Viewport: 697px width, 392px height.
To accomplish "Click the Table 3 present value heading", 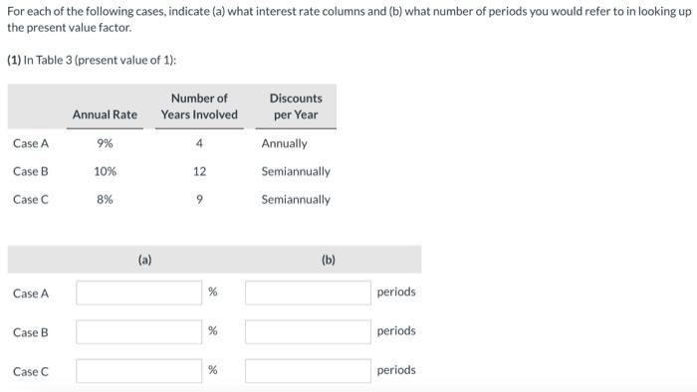I will [92, 60].
